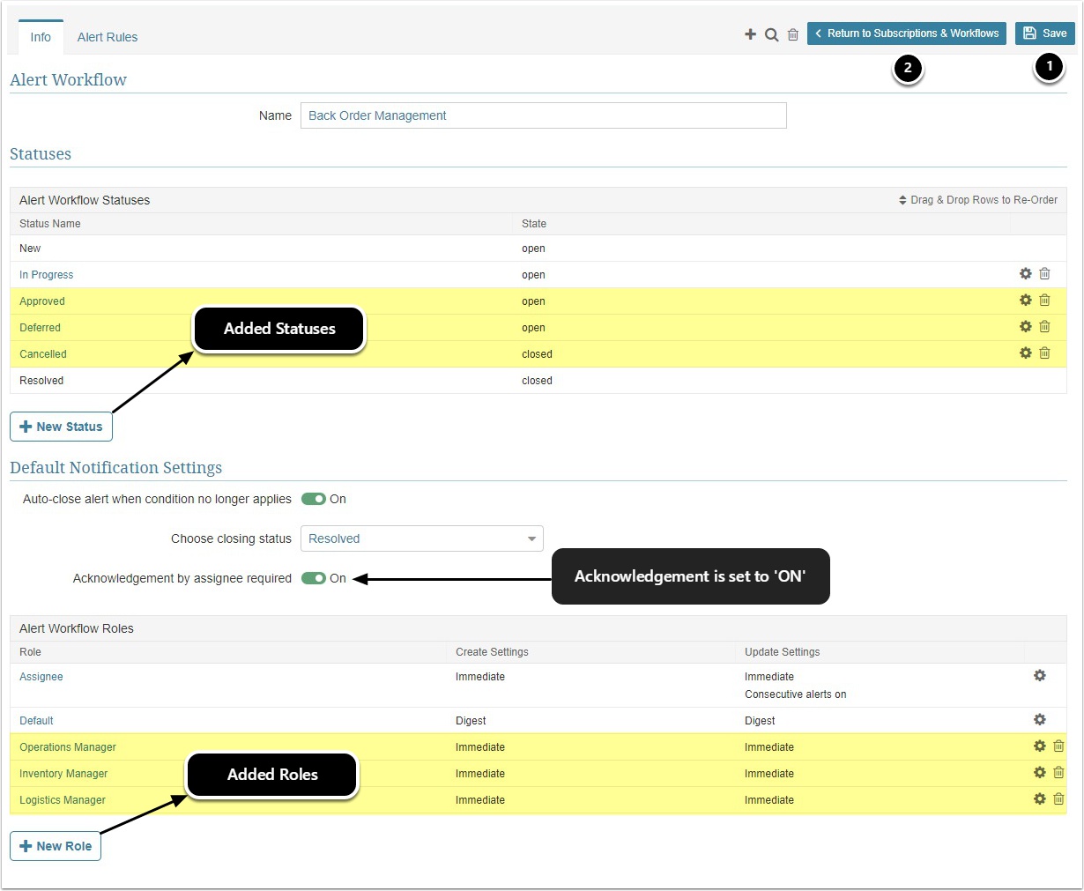Click gear icon for Assignee role
The height and width of the screenshot is (891, 1084).
(1039, 676)
